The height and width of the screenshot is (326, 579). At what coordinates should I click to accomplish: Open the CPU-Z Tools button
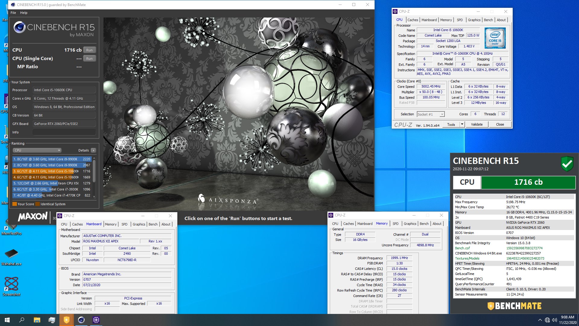(451, 124)
